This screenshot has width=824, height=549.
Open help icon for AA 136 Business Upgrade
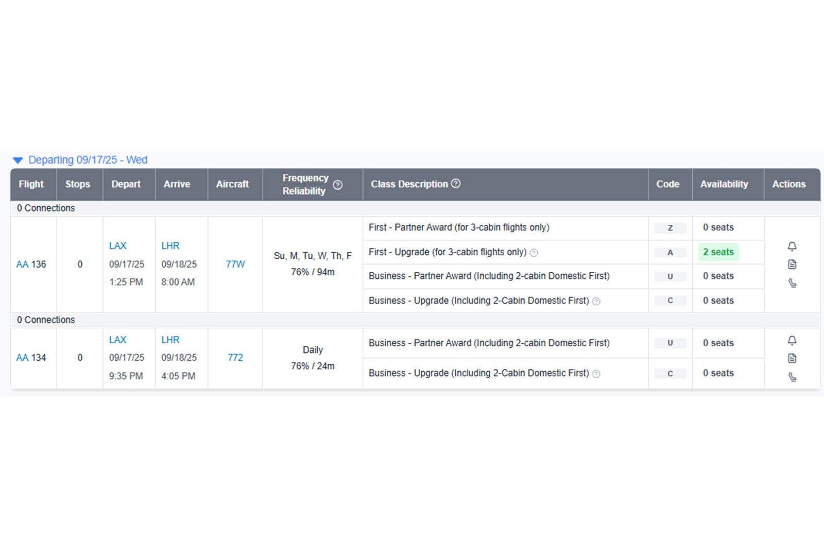point(596,302)
